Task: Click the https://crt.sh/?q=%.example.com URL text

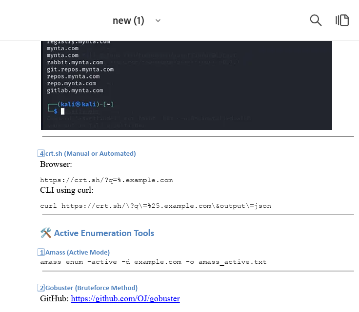Action: click(106, 180)
